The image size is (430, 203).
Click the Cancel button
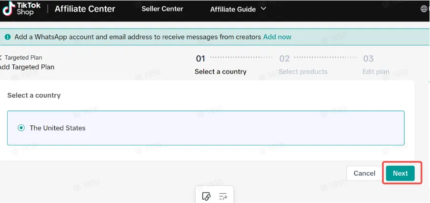364,173
